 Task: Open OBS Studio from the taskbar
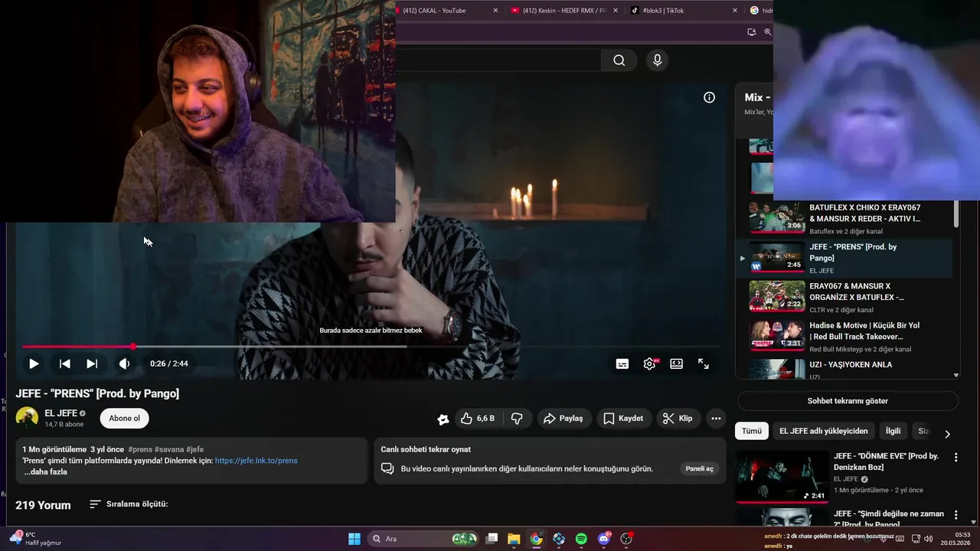pyautogui.click(x=627, y=539)
